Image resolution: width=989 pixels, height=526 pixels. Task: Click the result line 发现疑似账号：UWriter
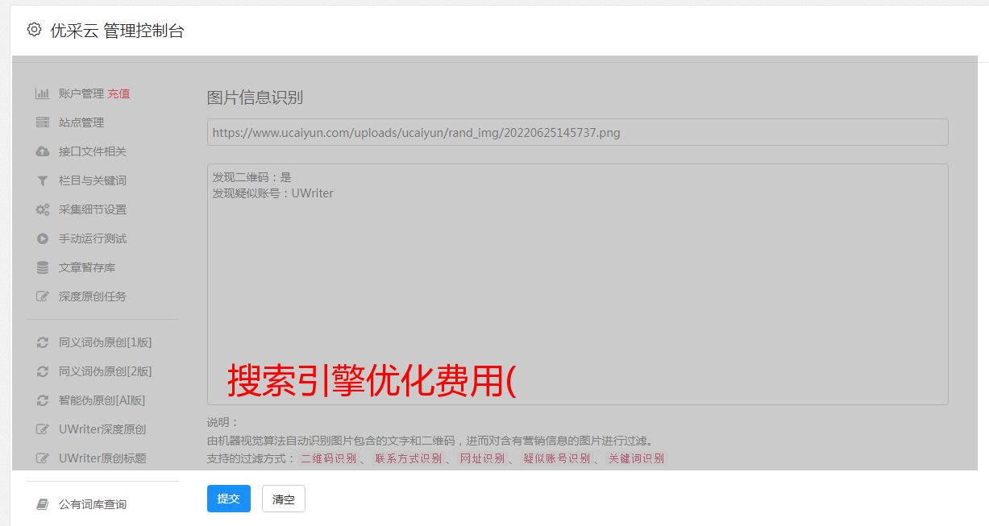[x=273, y=193]
